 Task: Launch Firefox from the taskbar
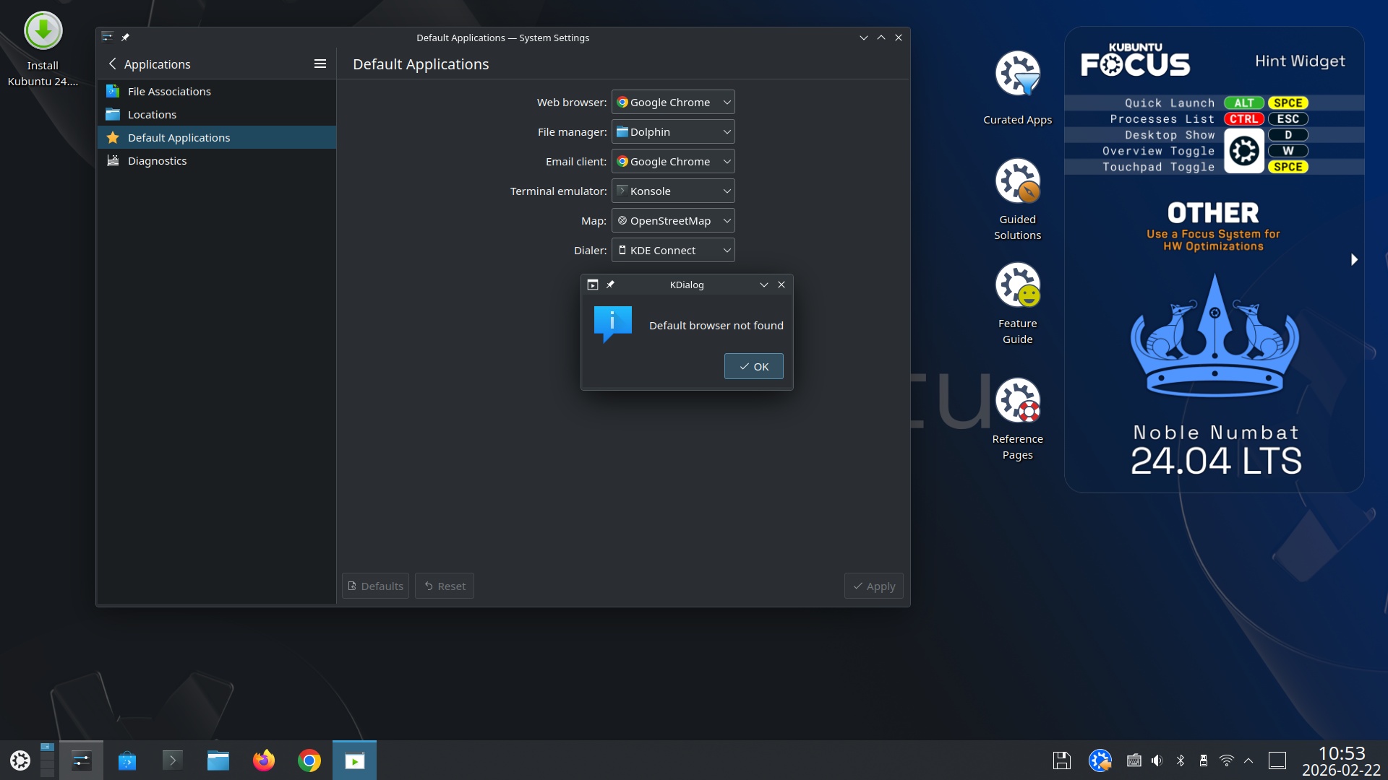[264, 760]
